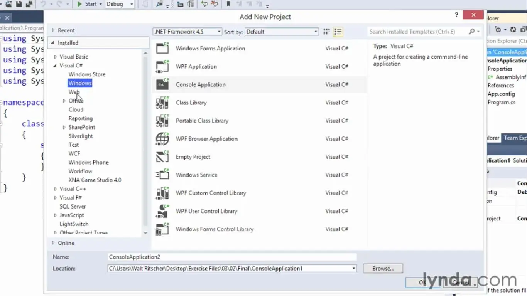Viewport: 527px width, 296px height.
Task: Select the Reporting template category
Action: tap(81, 118)
